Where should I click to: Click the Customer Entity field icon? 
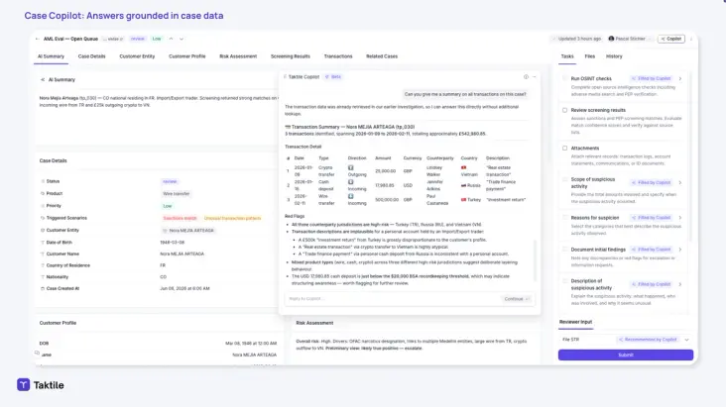(43, 230)
